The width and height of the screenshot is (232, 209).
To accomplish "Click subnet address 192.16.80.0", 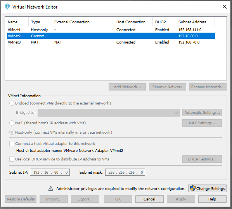I will coord(188,36).
